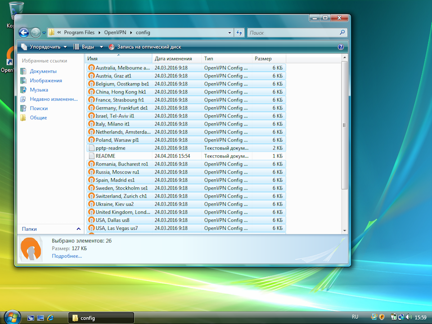Click the volume speaker tray icon
432x324 pixels.
[x=409, y=317]
